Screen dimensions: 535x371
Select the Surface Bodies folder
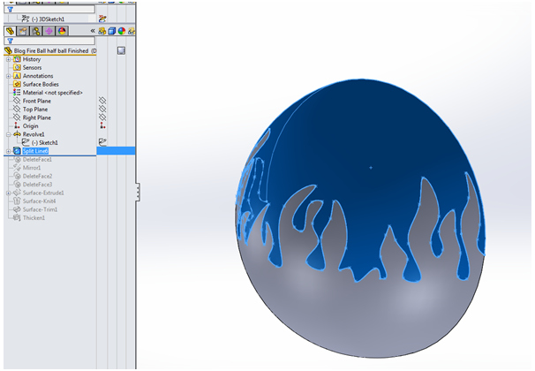tap(41, 84)
